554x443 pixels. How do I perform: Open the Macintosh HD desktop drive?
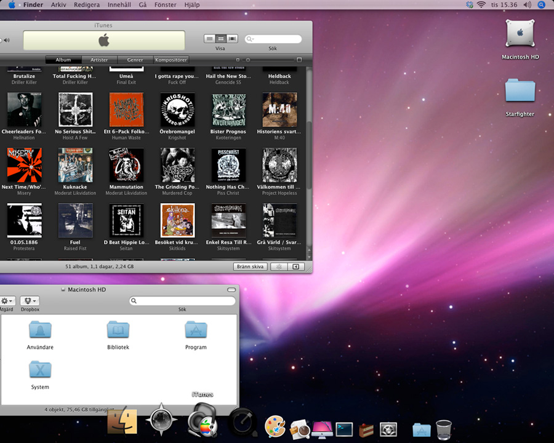point(520,34)
